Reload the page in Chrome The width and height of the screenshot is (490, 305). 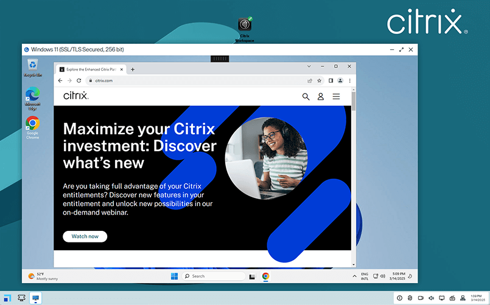pyautogui.click(x=79, y=80)
